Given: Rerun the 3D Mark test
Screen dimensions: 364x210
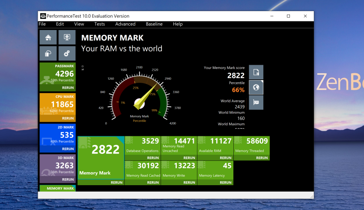Looking at the screenshot, I should coord(68,180).
